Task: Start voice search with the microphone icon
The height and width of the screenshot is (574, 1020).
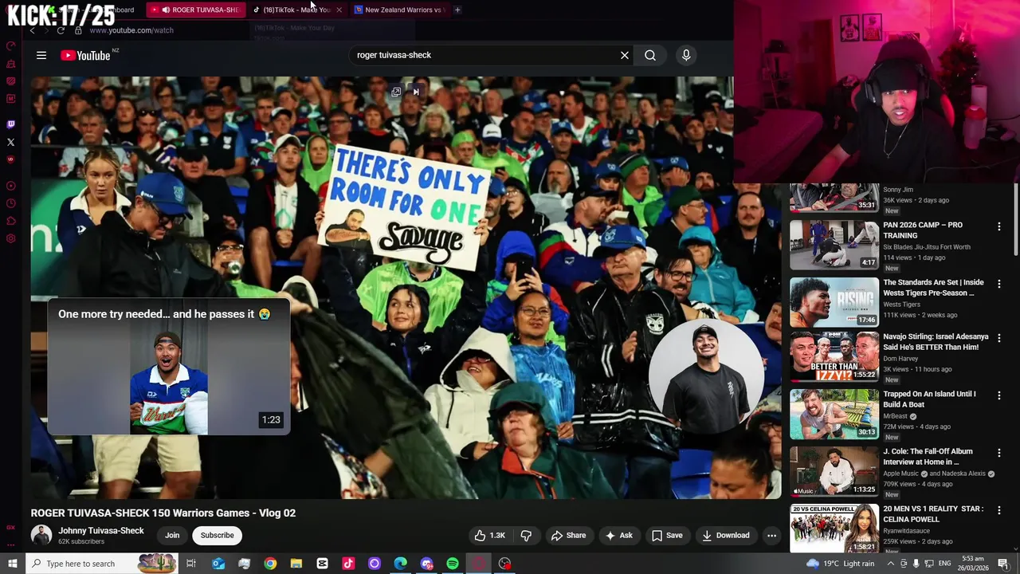Action: [x=686, y=55]
